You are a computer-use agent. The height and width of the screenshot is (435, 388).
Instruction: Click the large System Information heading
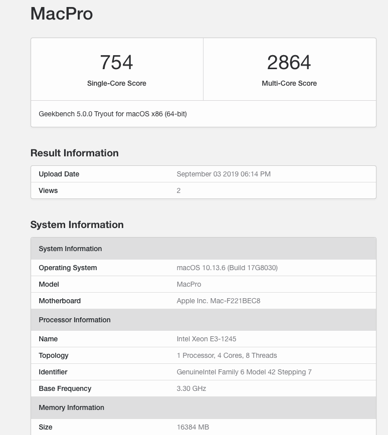[x=77, y=225]
